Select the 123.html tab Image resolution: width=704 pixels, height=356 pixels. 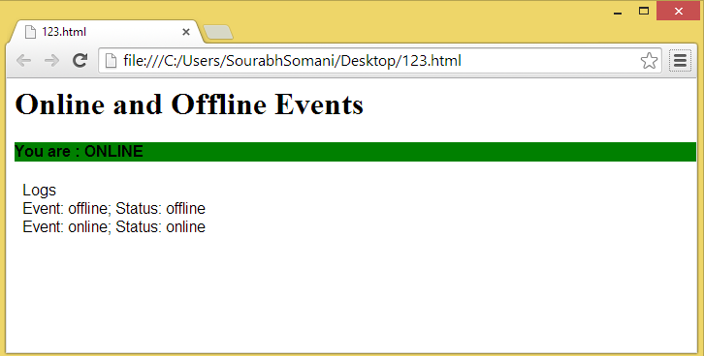point(106,32)
